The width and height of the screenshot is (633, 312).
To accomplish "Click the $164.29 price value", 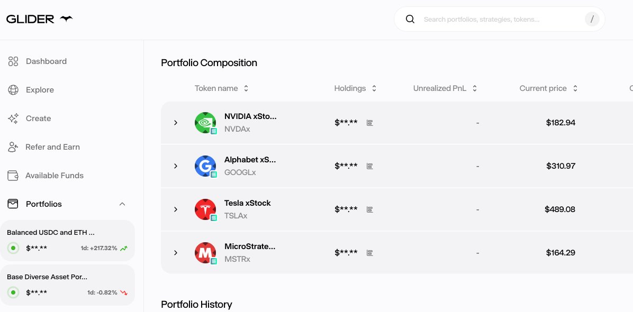I will click(x=560, y=253).
